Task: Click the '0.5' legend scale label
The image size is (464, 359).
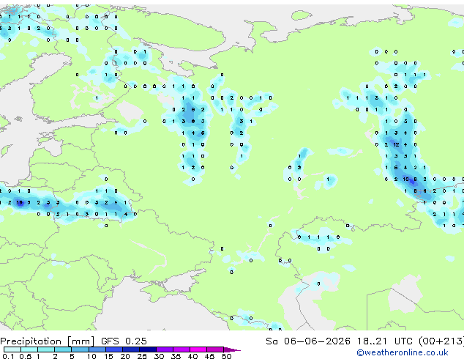Action: (26, 356)
